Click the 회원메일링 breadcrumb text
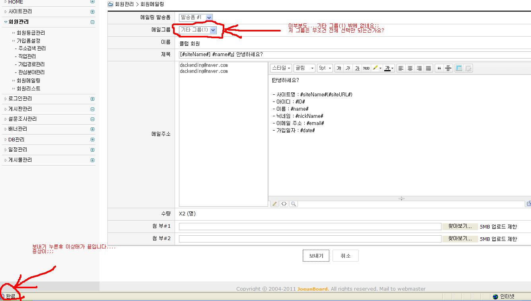 point(152,4)
